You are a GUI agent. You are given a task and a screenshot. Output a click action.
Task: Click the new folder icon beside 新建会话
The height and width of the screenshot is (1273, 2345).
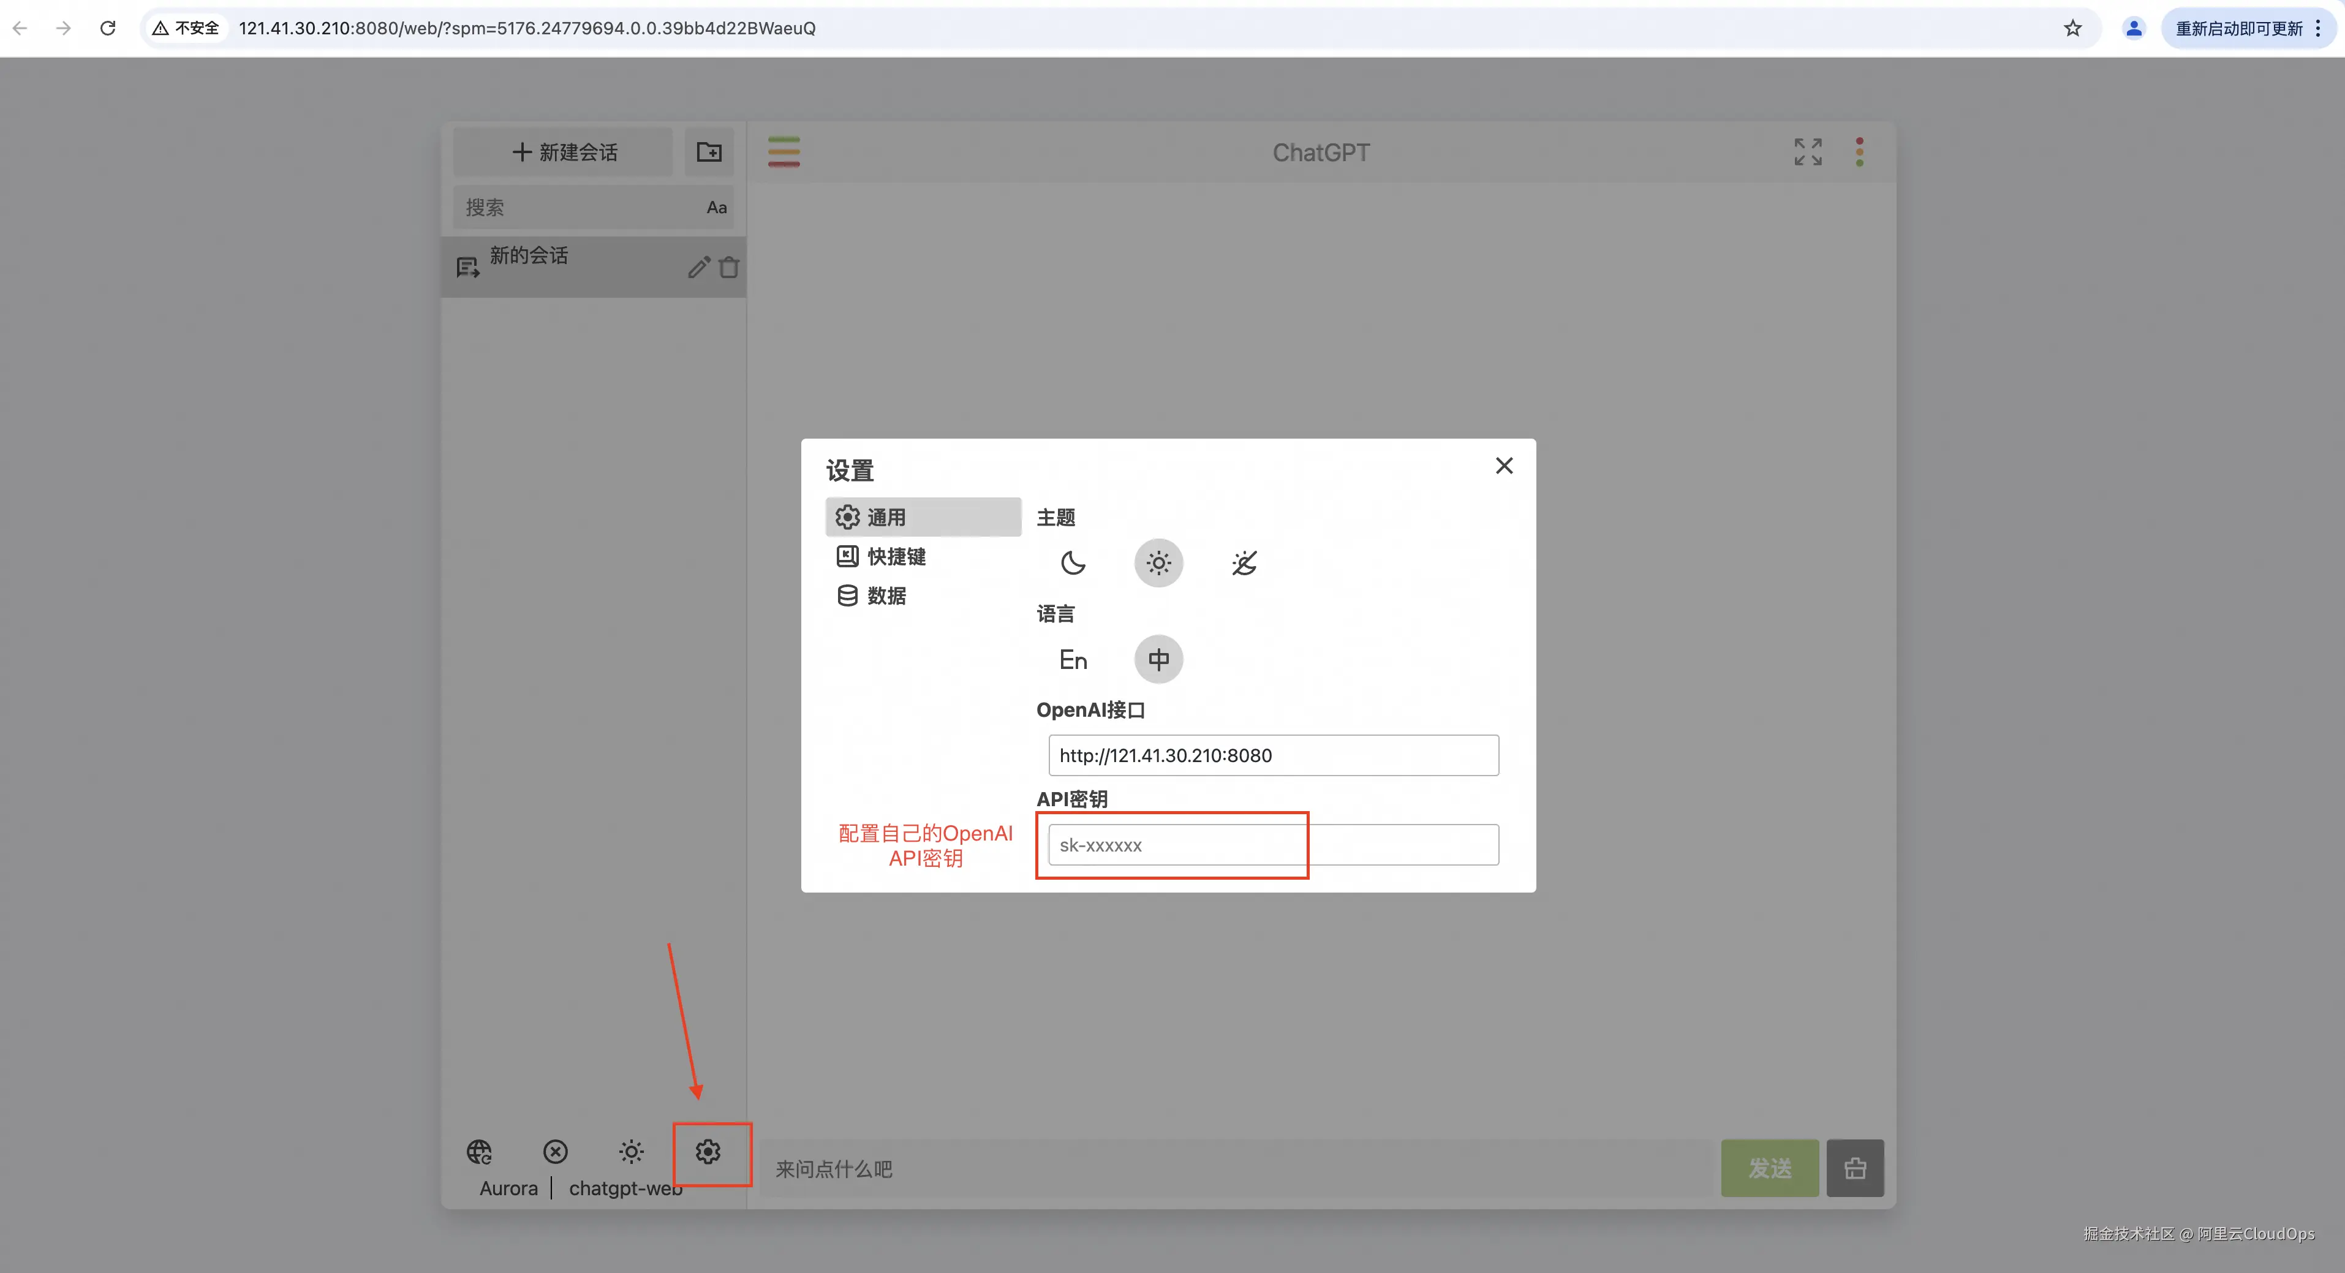708,152
